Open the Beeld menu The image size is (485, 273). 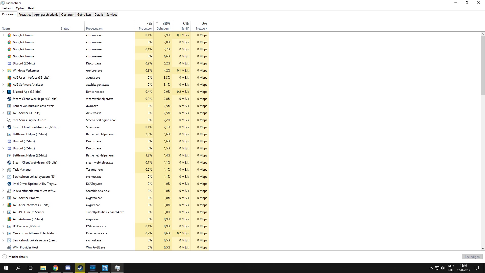click(32, 8)
